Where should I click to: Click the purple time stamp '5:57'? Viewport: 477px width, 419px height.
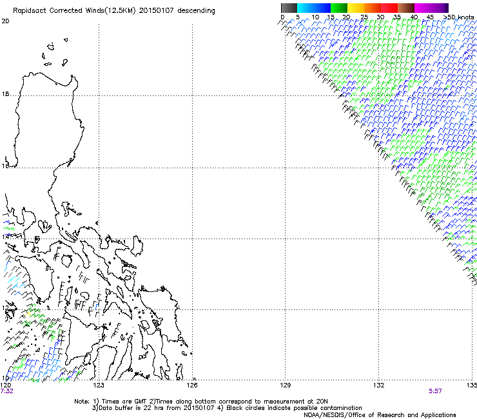[435, 391]
